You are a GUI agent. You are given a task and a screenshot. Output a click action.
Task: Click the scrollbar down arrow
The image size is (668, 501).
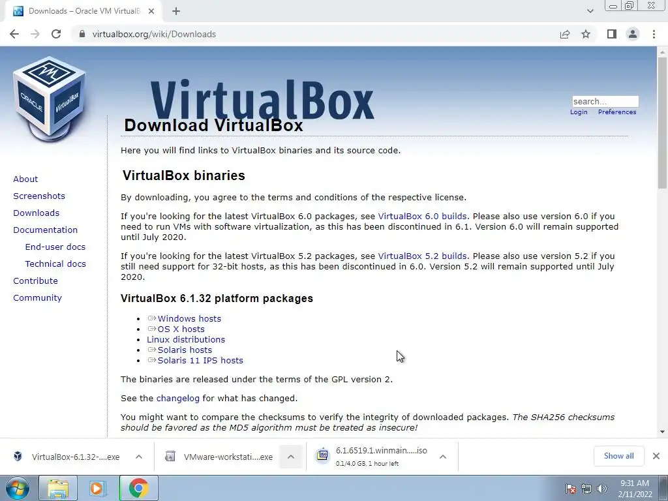pos(662,432)
